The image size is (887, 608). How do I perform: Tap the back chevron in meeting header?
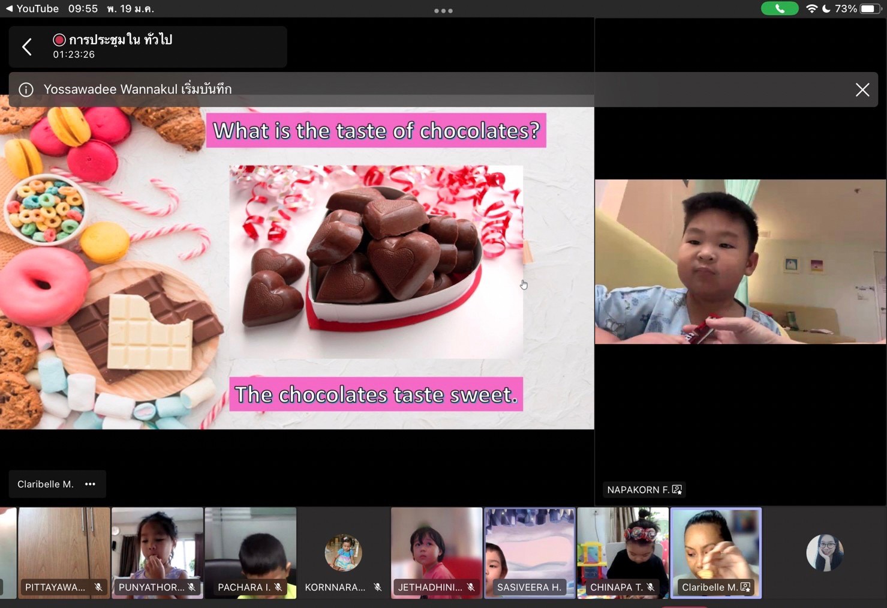[x=27, y=47]
